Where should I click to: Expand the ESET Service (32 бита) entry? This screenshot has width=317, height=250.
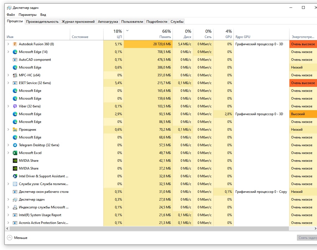8,83
